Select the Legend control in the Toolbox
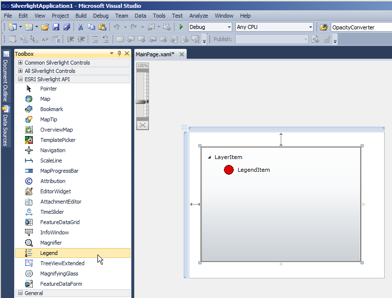 (x=49, y=252)
